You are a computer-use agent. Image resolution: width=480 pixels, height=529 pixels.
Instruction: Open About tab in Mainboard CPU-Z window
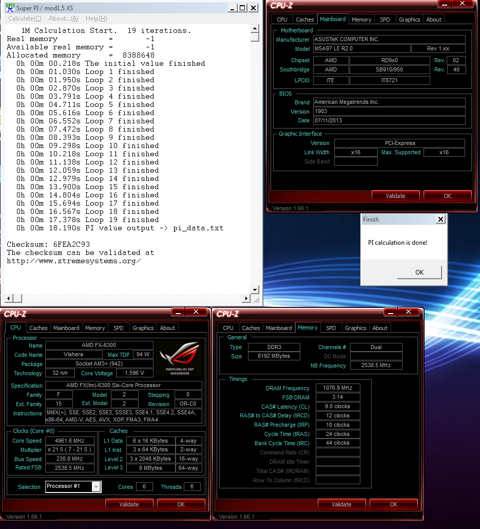[433, 20]
